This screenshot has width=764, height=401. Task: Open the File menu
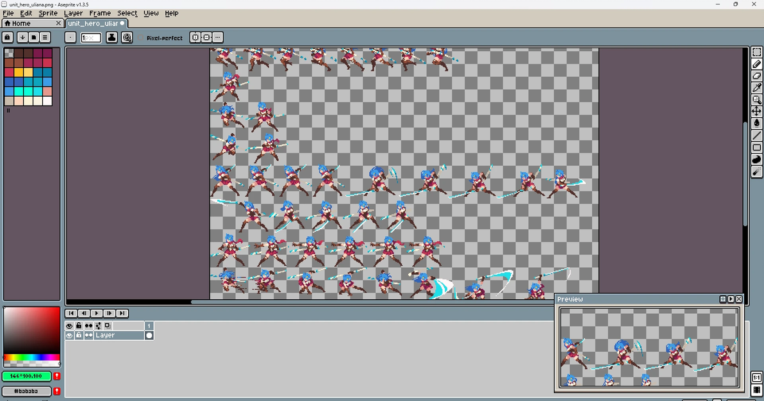[8, 13]
